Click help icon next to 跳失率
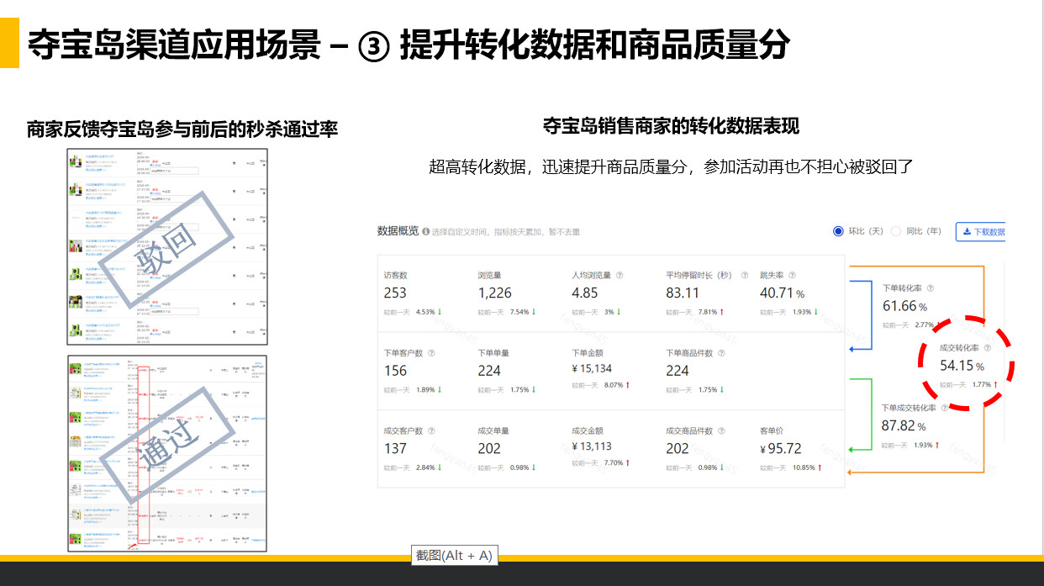 (x=792, y=275)
